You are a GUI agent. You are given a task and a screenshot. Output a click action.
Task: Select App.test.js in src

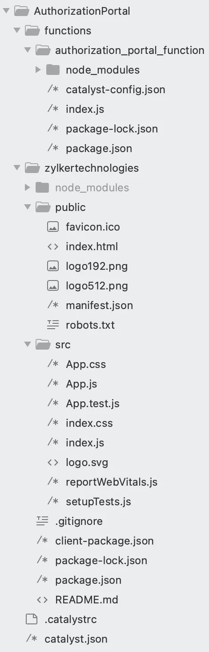[x=92, y=404]
